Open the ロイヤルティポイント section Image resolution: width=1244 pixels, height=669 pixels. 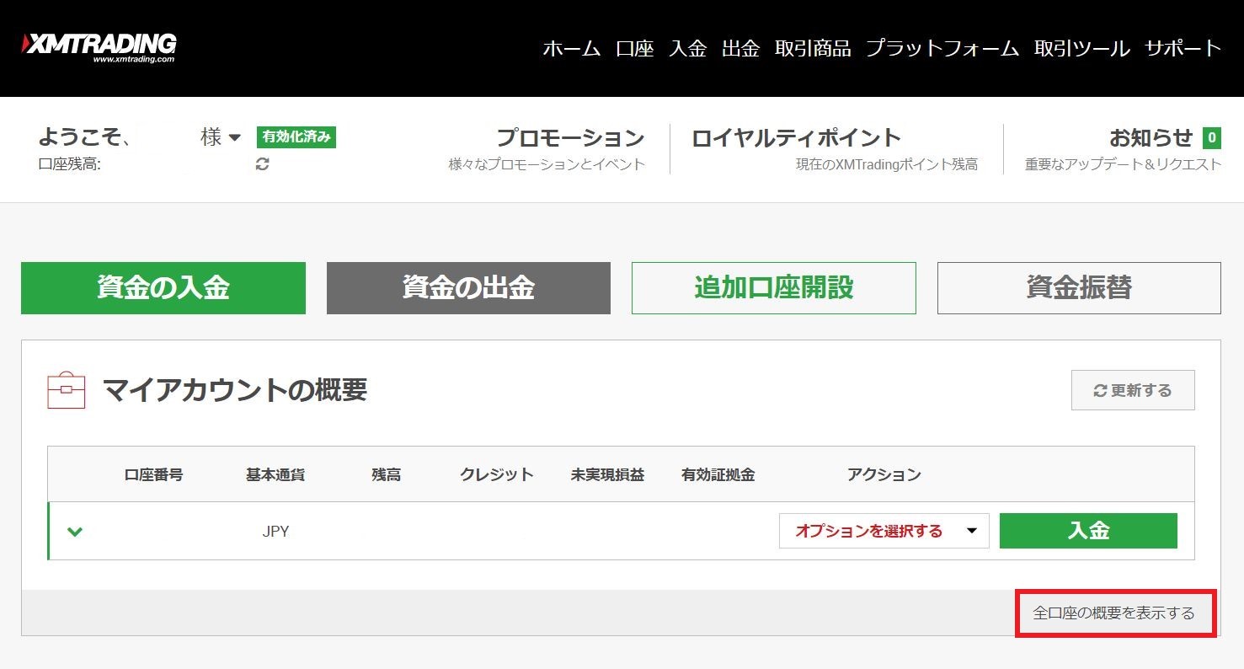coord(796,138)
